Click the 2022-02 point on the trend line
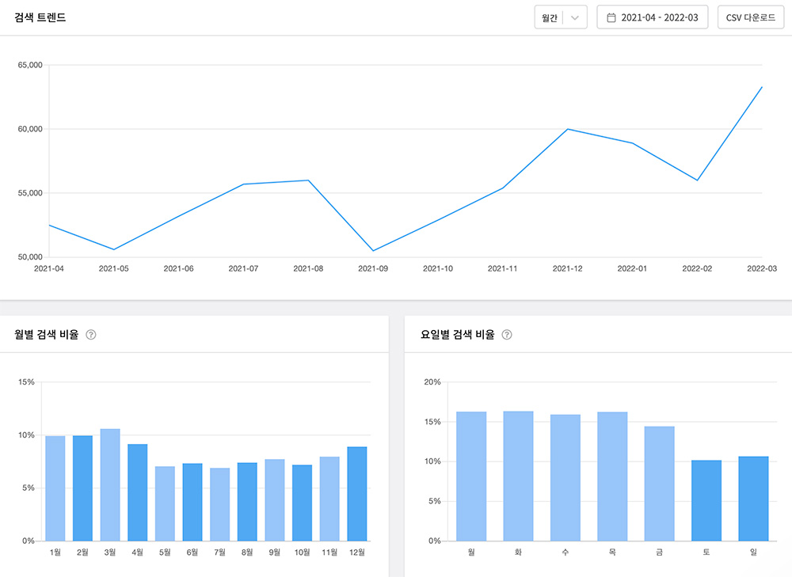Viewport: 792px width, 577px height. (697, 180)
